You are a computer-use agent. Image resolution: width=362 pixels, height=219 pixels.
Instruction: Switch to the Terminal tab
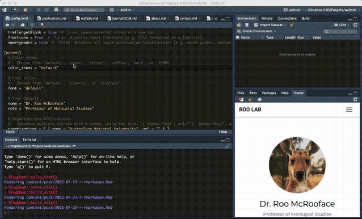click(30, 140)
